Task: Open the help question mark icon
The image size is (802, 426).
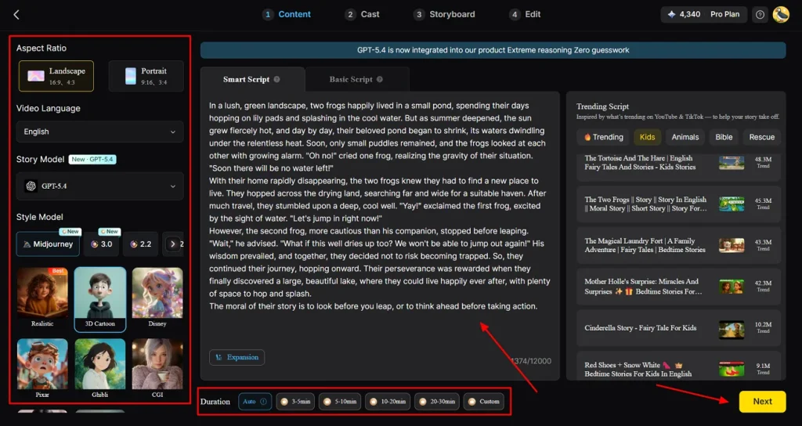Action: point(760,14)
